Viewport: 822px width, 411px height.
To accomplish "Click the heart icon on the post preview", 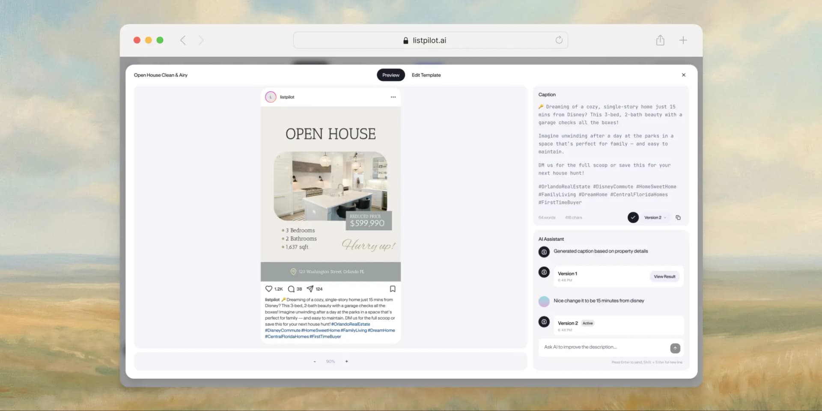I will [x=269, y=289].
